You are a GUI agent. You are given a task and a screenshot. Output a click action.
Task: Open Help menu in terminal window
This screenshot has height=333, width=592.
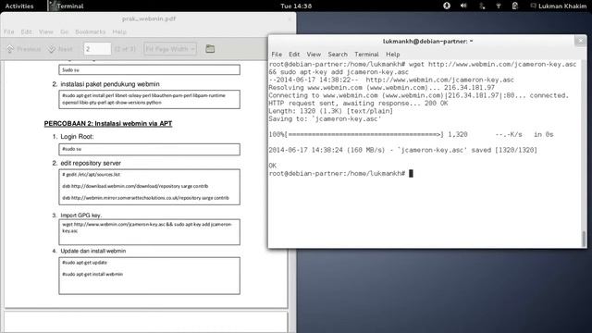click(x=392, y=55)
